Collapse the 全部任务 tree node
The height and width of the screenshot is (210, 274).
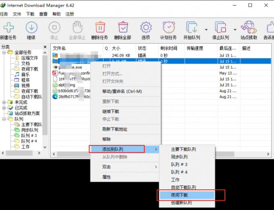pyautogui.click(x=4, y=52)
